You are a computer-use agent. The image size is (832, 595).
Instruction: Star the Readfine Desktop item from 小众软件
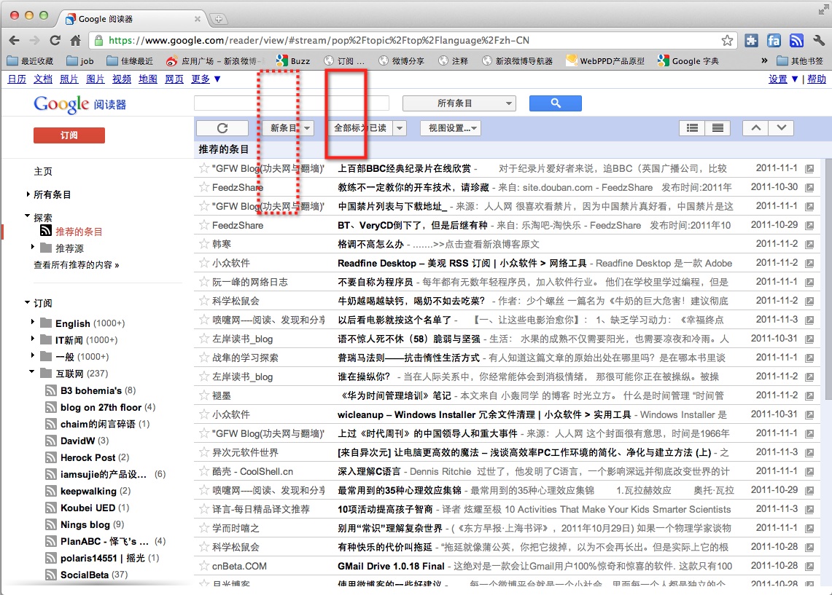tap(203, 263)
